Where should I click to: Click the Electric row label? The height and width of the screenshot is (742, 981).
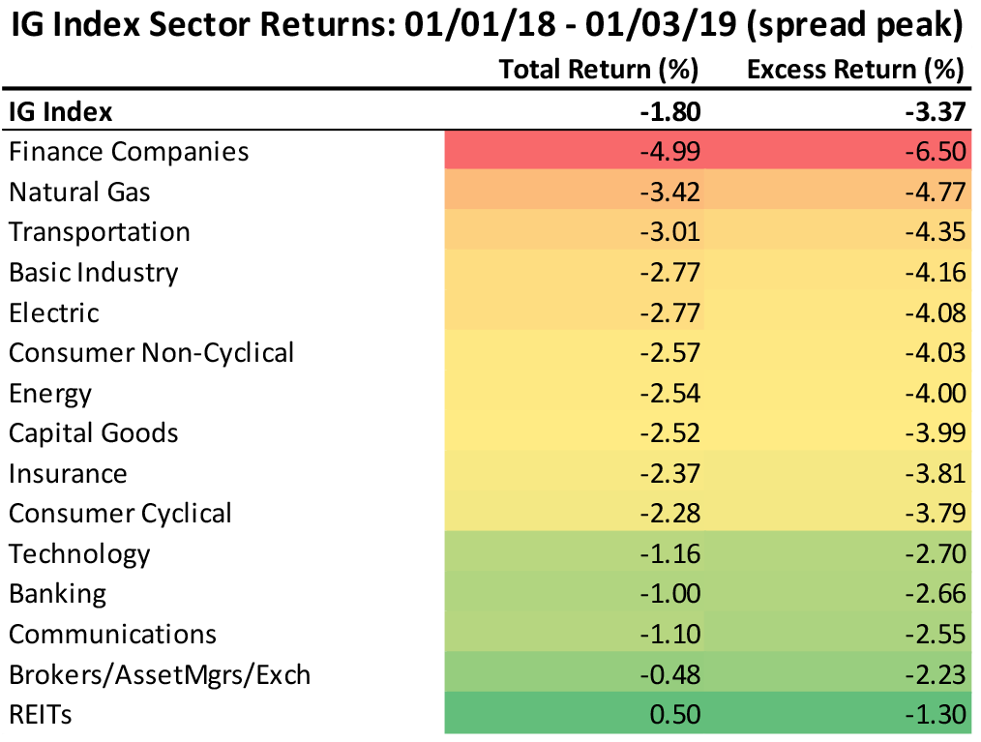coord(54,312)
